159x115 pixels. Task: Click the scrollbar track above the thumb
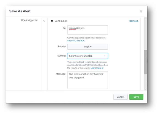click(x=146, y=35)
